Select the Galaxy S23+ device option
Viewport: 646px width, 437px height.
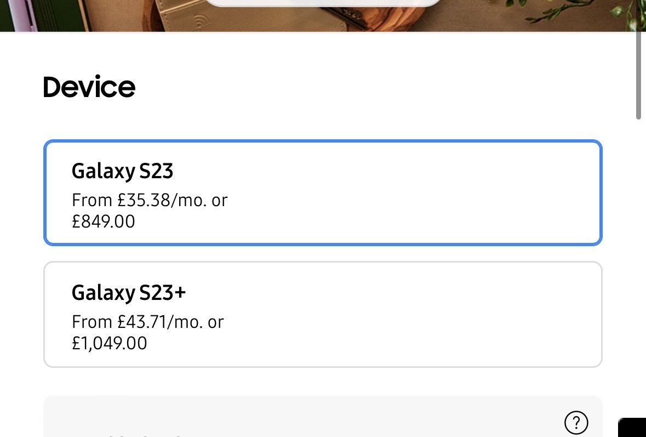323,314
